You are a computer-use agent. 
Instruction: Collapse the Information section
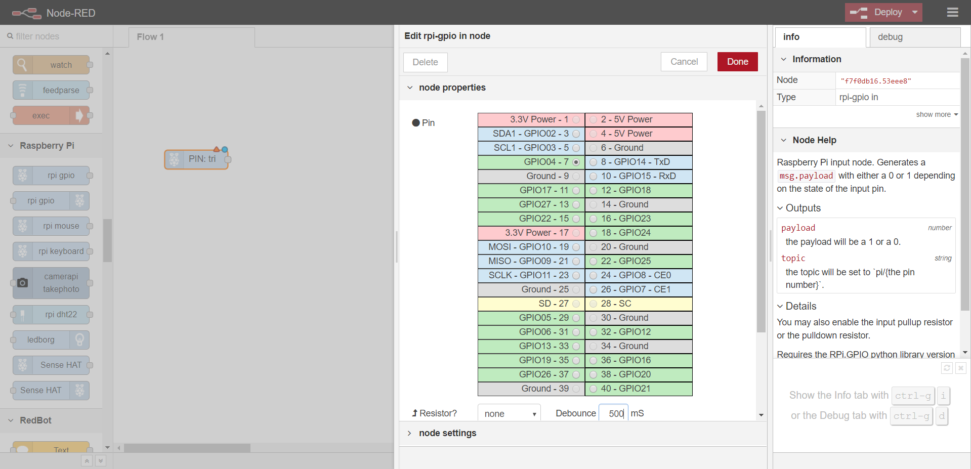tap(784, 59)
